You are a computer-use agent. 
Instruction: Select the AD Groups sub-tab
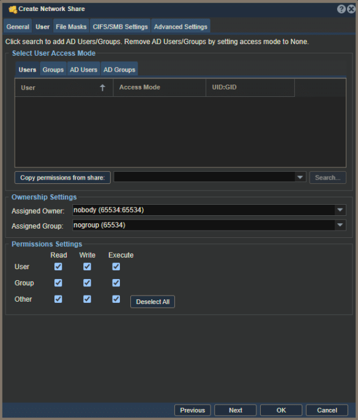point(119,69)
